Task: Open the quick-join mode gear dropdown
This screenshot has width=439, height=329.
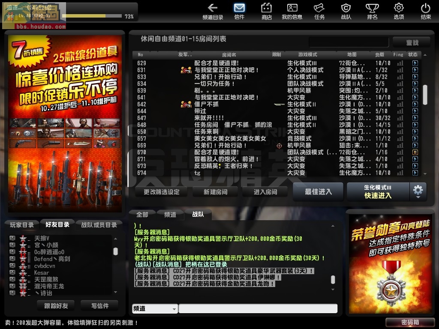Action: click(418, 191)
